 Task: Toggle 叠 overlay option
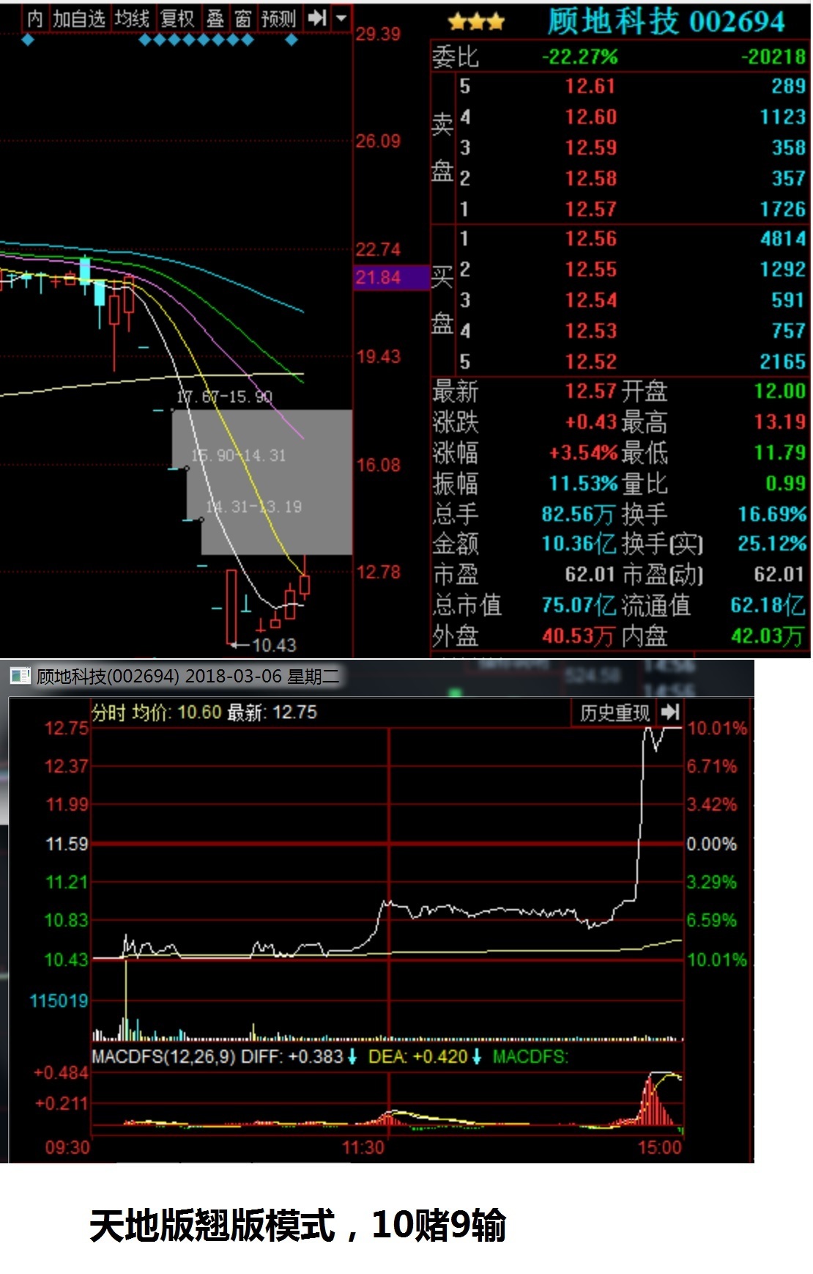[215, 18]
